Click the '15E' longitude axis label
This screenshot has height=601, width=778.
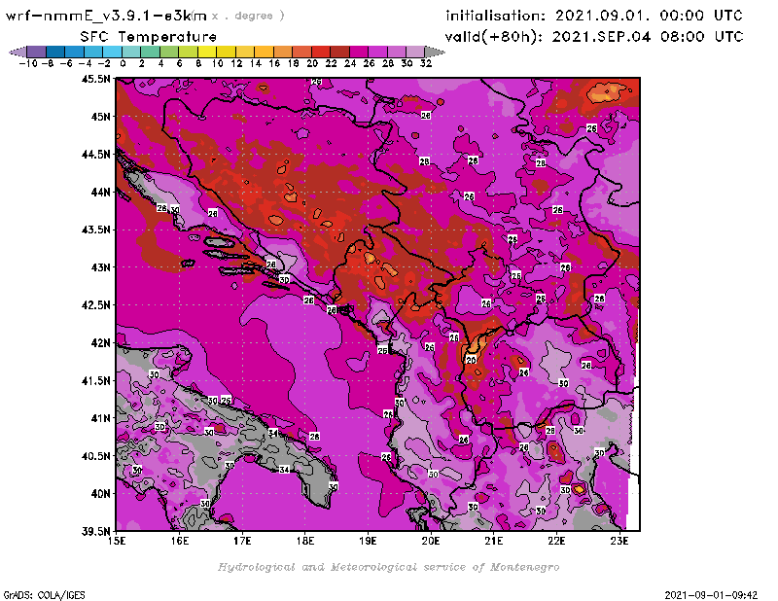click(x=117, y=541)
